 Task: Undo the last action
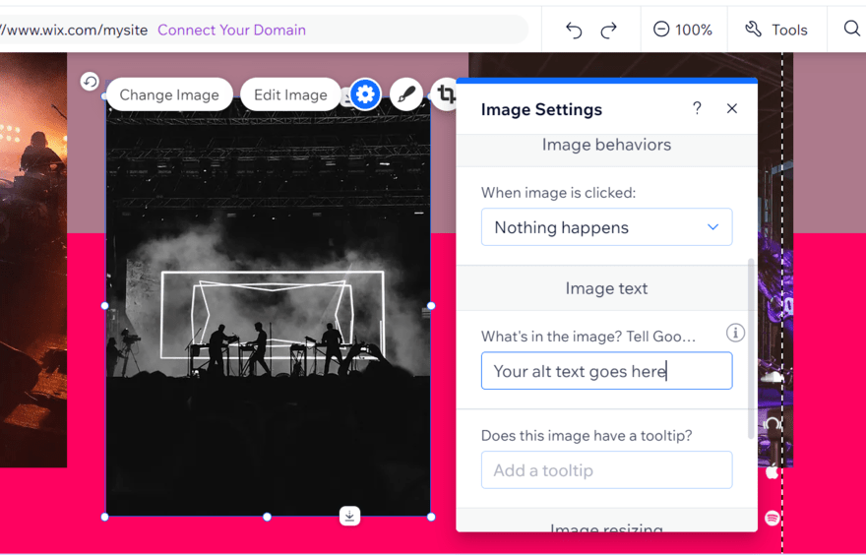pos(574,30)
